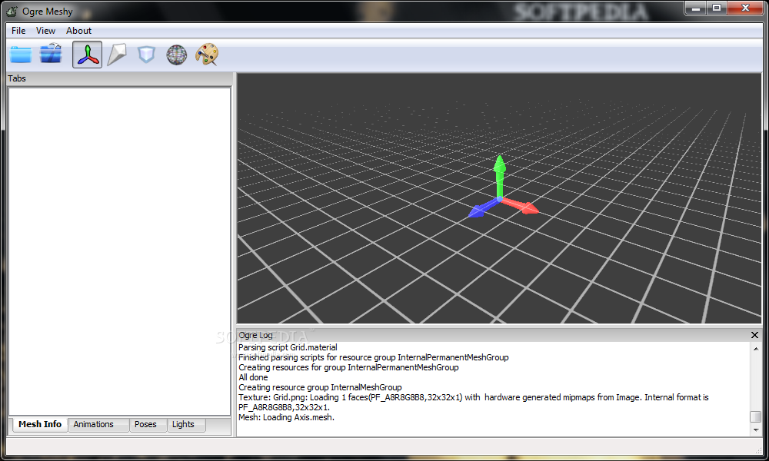The height and width of the screenshot is (461, 769).
Task: Maximize the Ogre Meshy window
Action: (717, 8)
